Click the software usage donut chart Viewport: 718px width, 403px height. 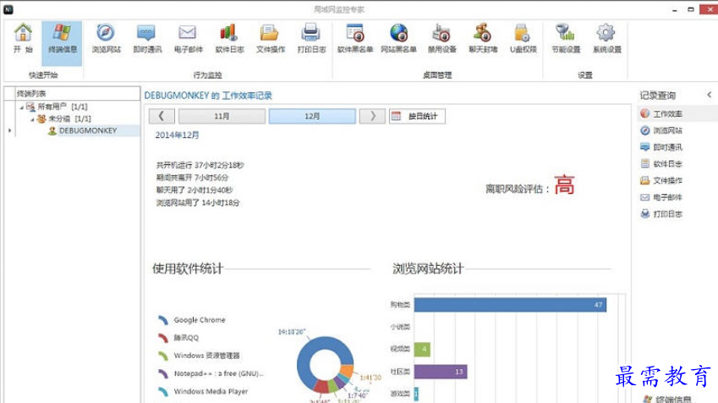coord(325,366)
